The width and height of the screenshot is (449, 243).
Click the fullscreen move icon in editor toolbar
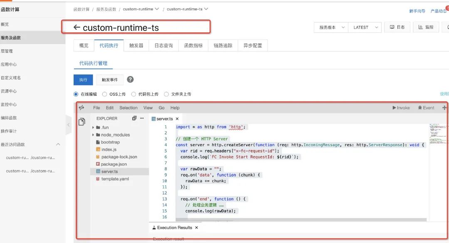point(444,108)
